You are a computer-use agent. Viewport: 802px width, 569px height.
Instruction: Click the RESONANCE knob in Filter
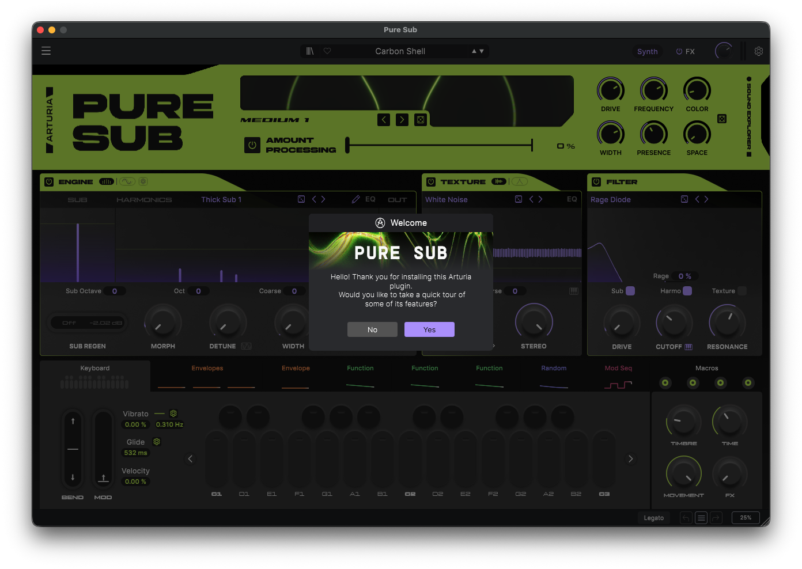[x=727, y=321]
